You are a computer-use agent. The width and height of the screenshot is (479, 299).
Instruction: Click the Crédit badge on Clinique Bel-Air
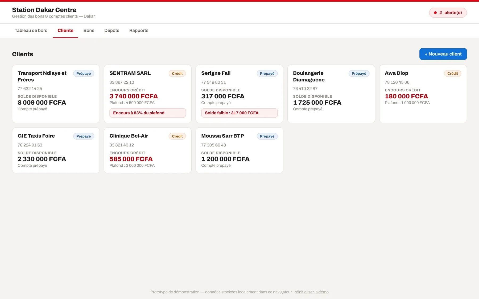click(177, 136)
